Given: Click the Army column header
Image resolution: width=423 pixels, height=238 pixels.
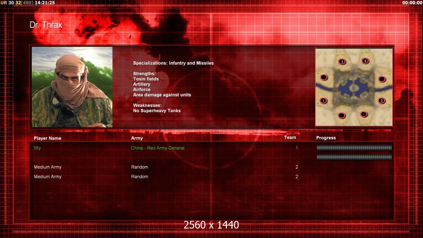Looking at the screenshot, I should pyautogui.click(x=137, y=138).
